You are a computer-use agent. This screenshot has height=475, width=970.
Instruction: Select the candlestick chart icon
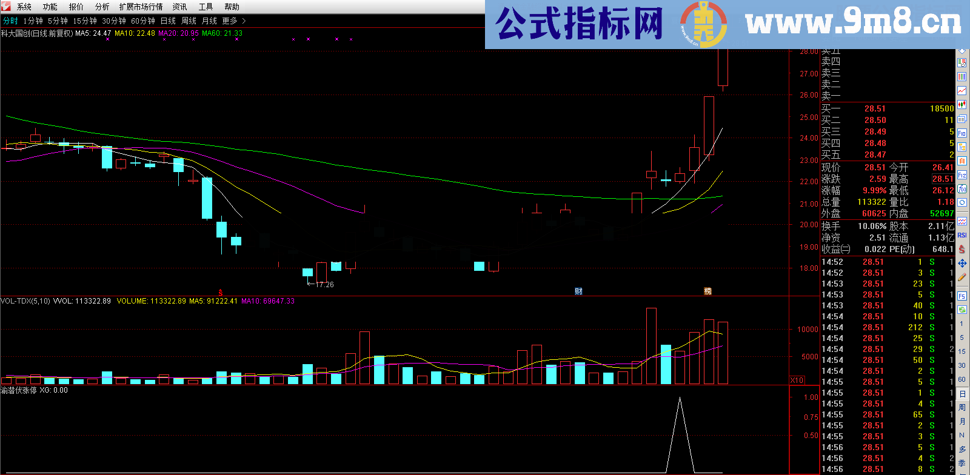pyautogui.click(x=962, y=104)
